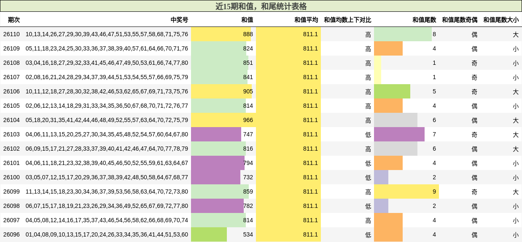Click tail digit 7 in row 26103
Image resolution: width=522 pixels, height=242 pixels.
pos(434,134)
